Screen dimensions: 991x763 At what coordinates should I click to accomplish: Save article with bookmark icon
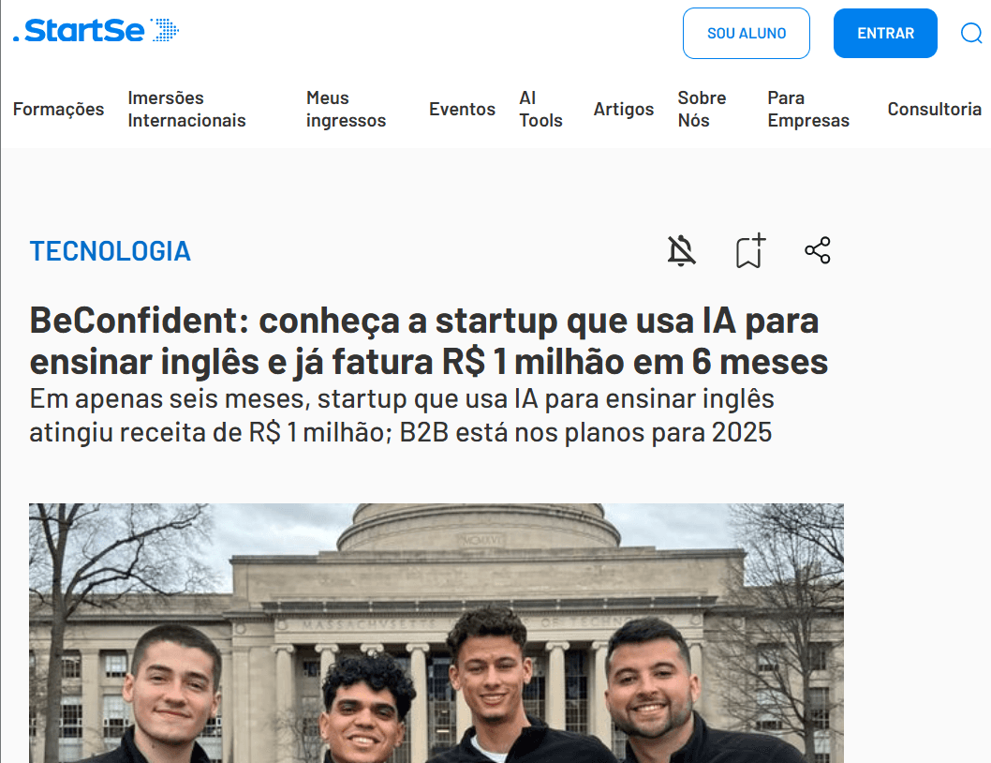click(x=750, y=250)
